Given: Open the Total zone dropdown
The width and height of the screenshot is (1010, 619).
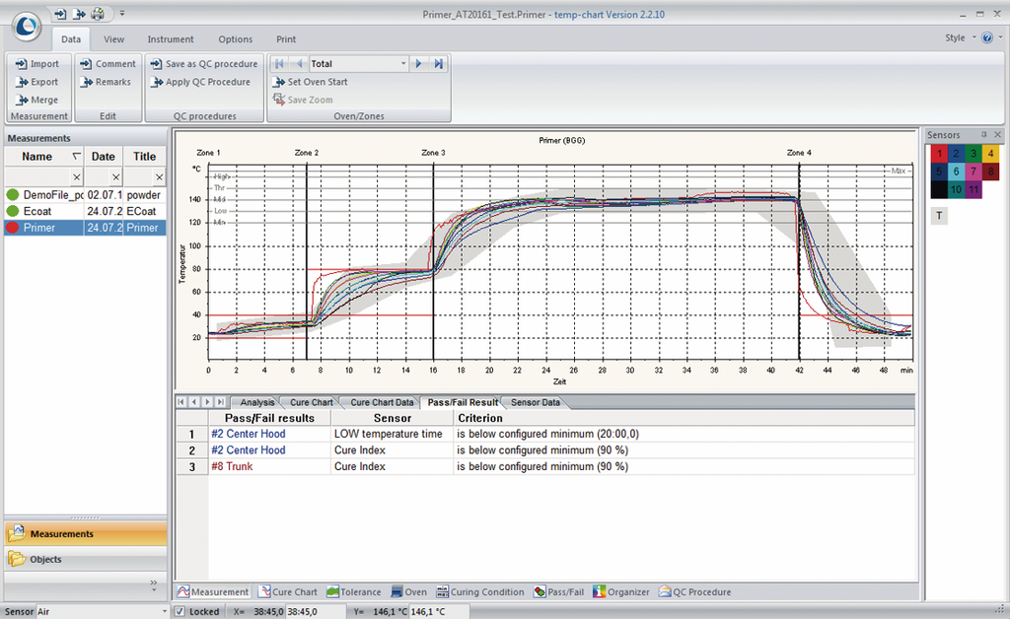Looking at the screenshot, I should pyautogui.click(x=403, y=64).
